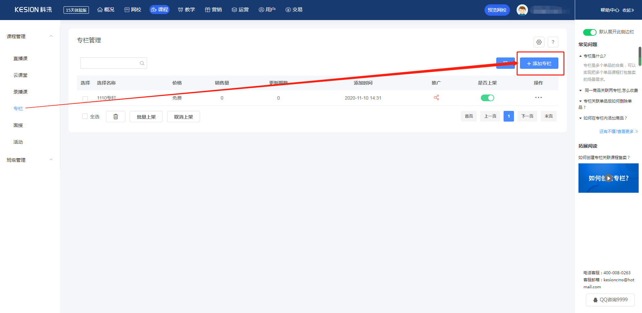Toggle 默认展开此侧边栏 switch
The width and height of the screenshot is (642, 313).
(590, 32)
